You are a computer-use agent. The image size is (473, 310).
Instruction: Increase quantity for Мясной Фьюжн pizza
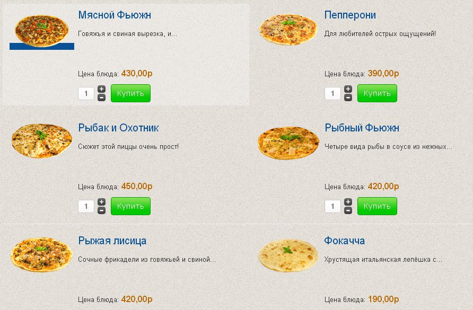pos(102,89)
